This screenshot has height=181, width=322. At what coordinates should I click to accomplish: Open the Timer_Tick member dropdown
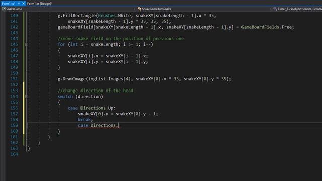[x=300, y=9]
